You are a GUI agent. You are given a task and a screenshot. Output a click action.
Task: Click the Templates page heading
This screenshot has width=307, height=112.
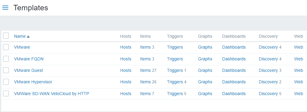click(x=31, y=8)
